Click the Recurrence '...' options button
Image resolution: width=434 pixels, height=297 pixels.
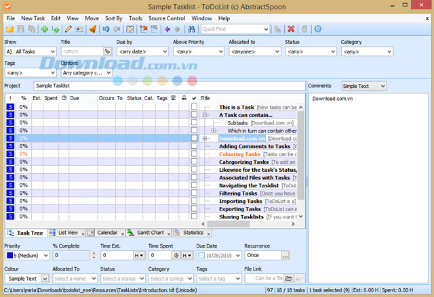coord(285,256)
